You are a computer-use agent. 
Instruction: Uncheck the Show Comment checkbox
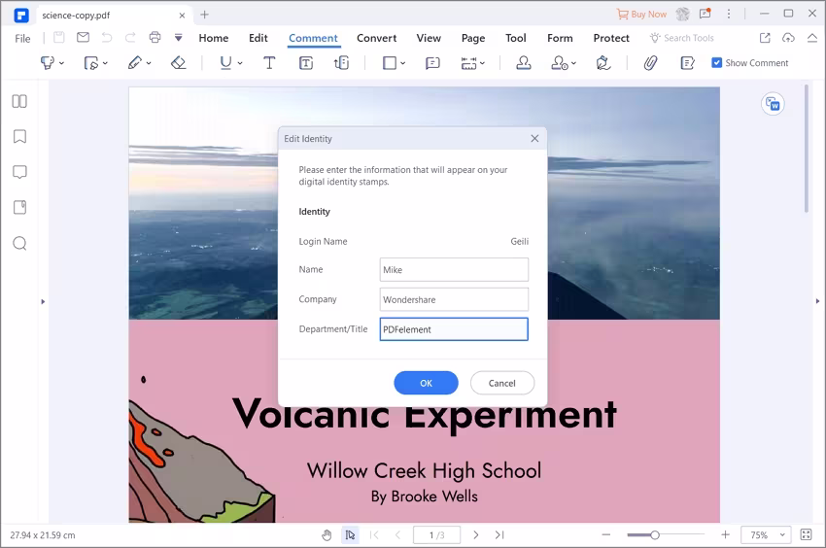click(716, 63)
